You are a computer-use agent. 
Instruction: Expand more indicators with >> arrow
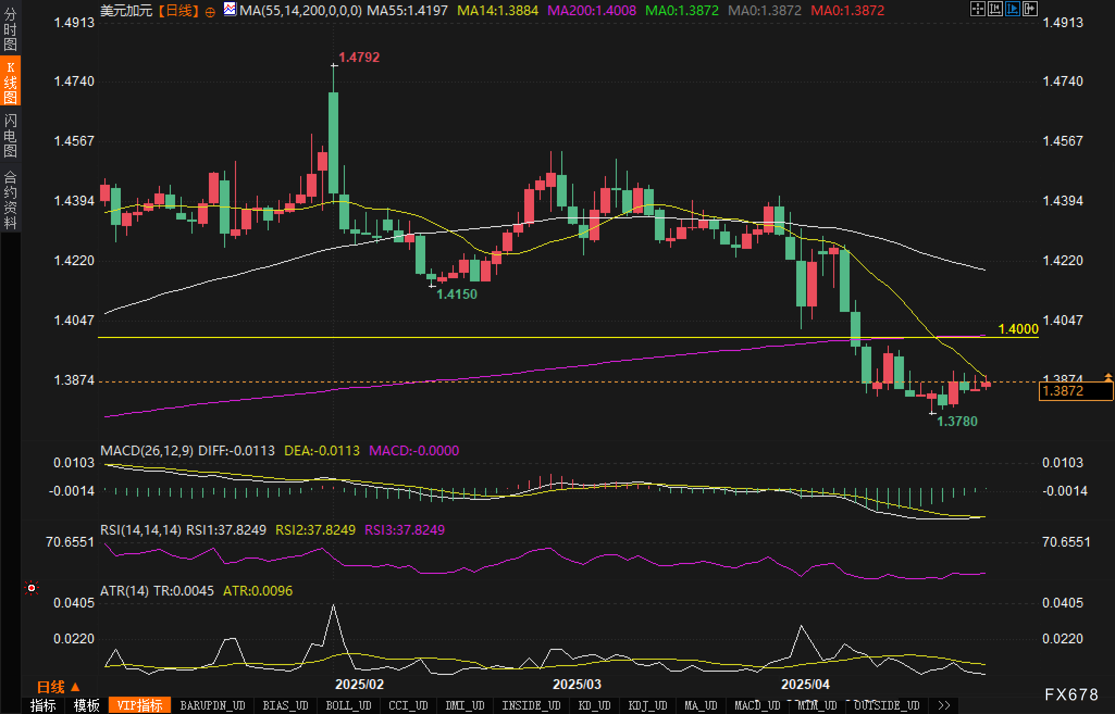(944, 705)
